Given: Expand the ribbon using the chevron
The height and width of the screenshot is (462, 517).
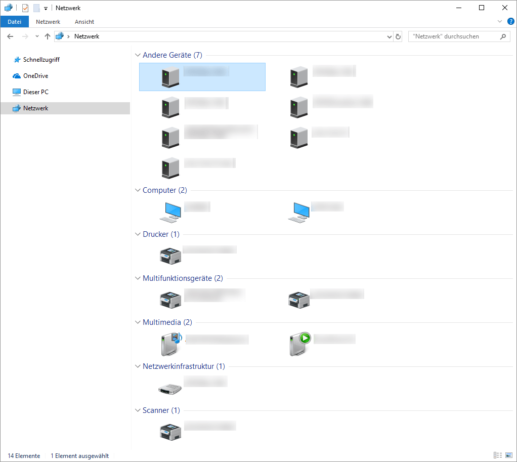Looking at the screenshot, I should click(x=500, y=21).
